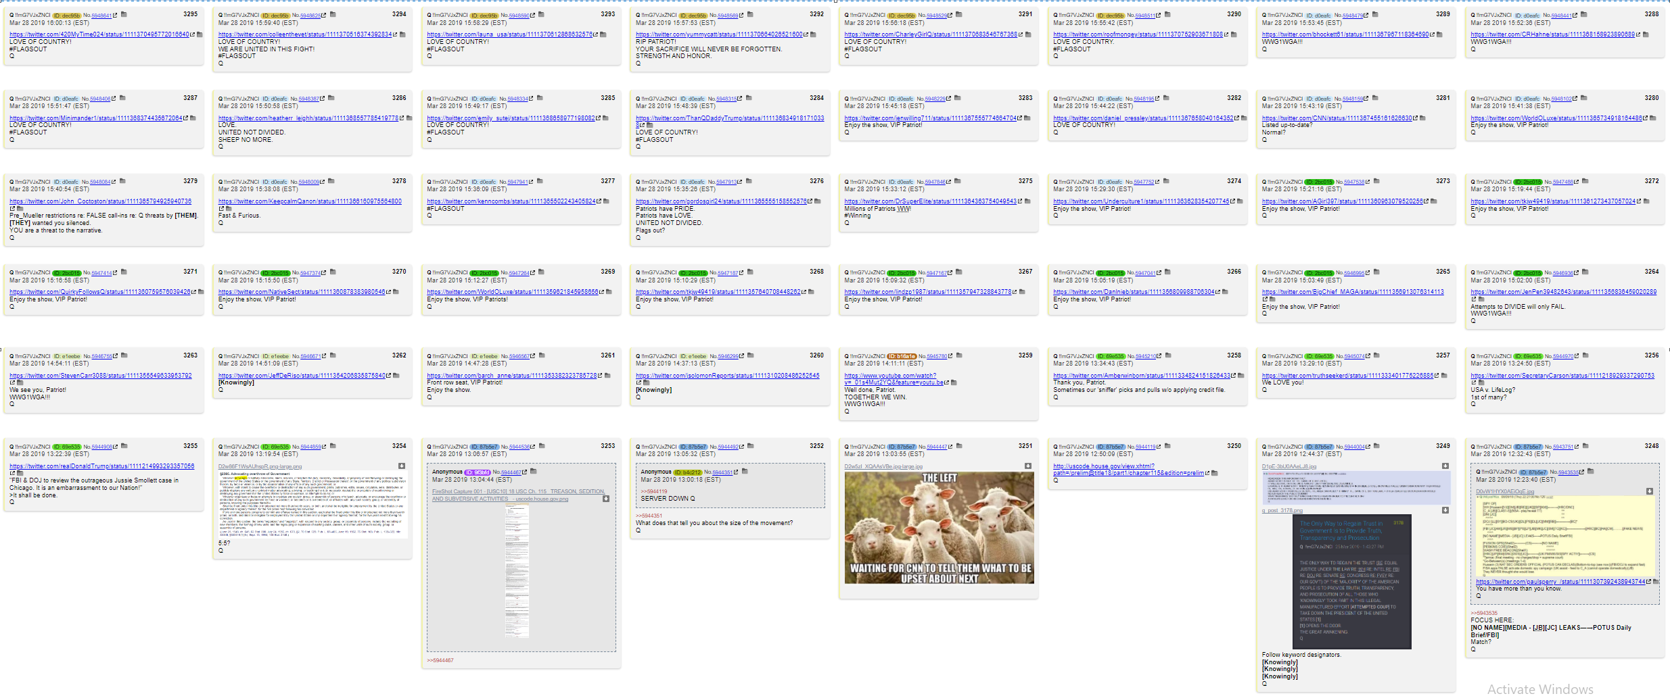Click the folder icon in post 3250 header
Image resolution: width=1670 pixels, height=696 pixels.
click(x=1167, y=446)
